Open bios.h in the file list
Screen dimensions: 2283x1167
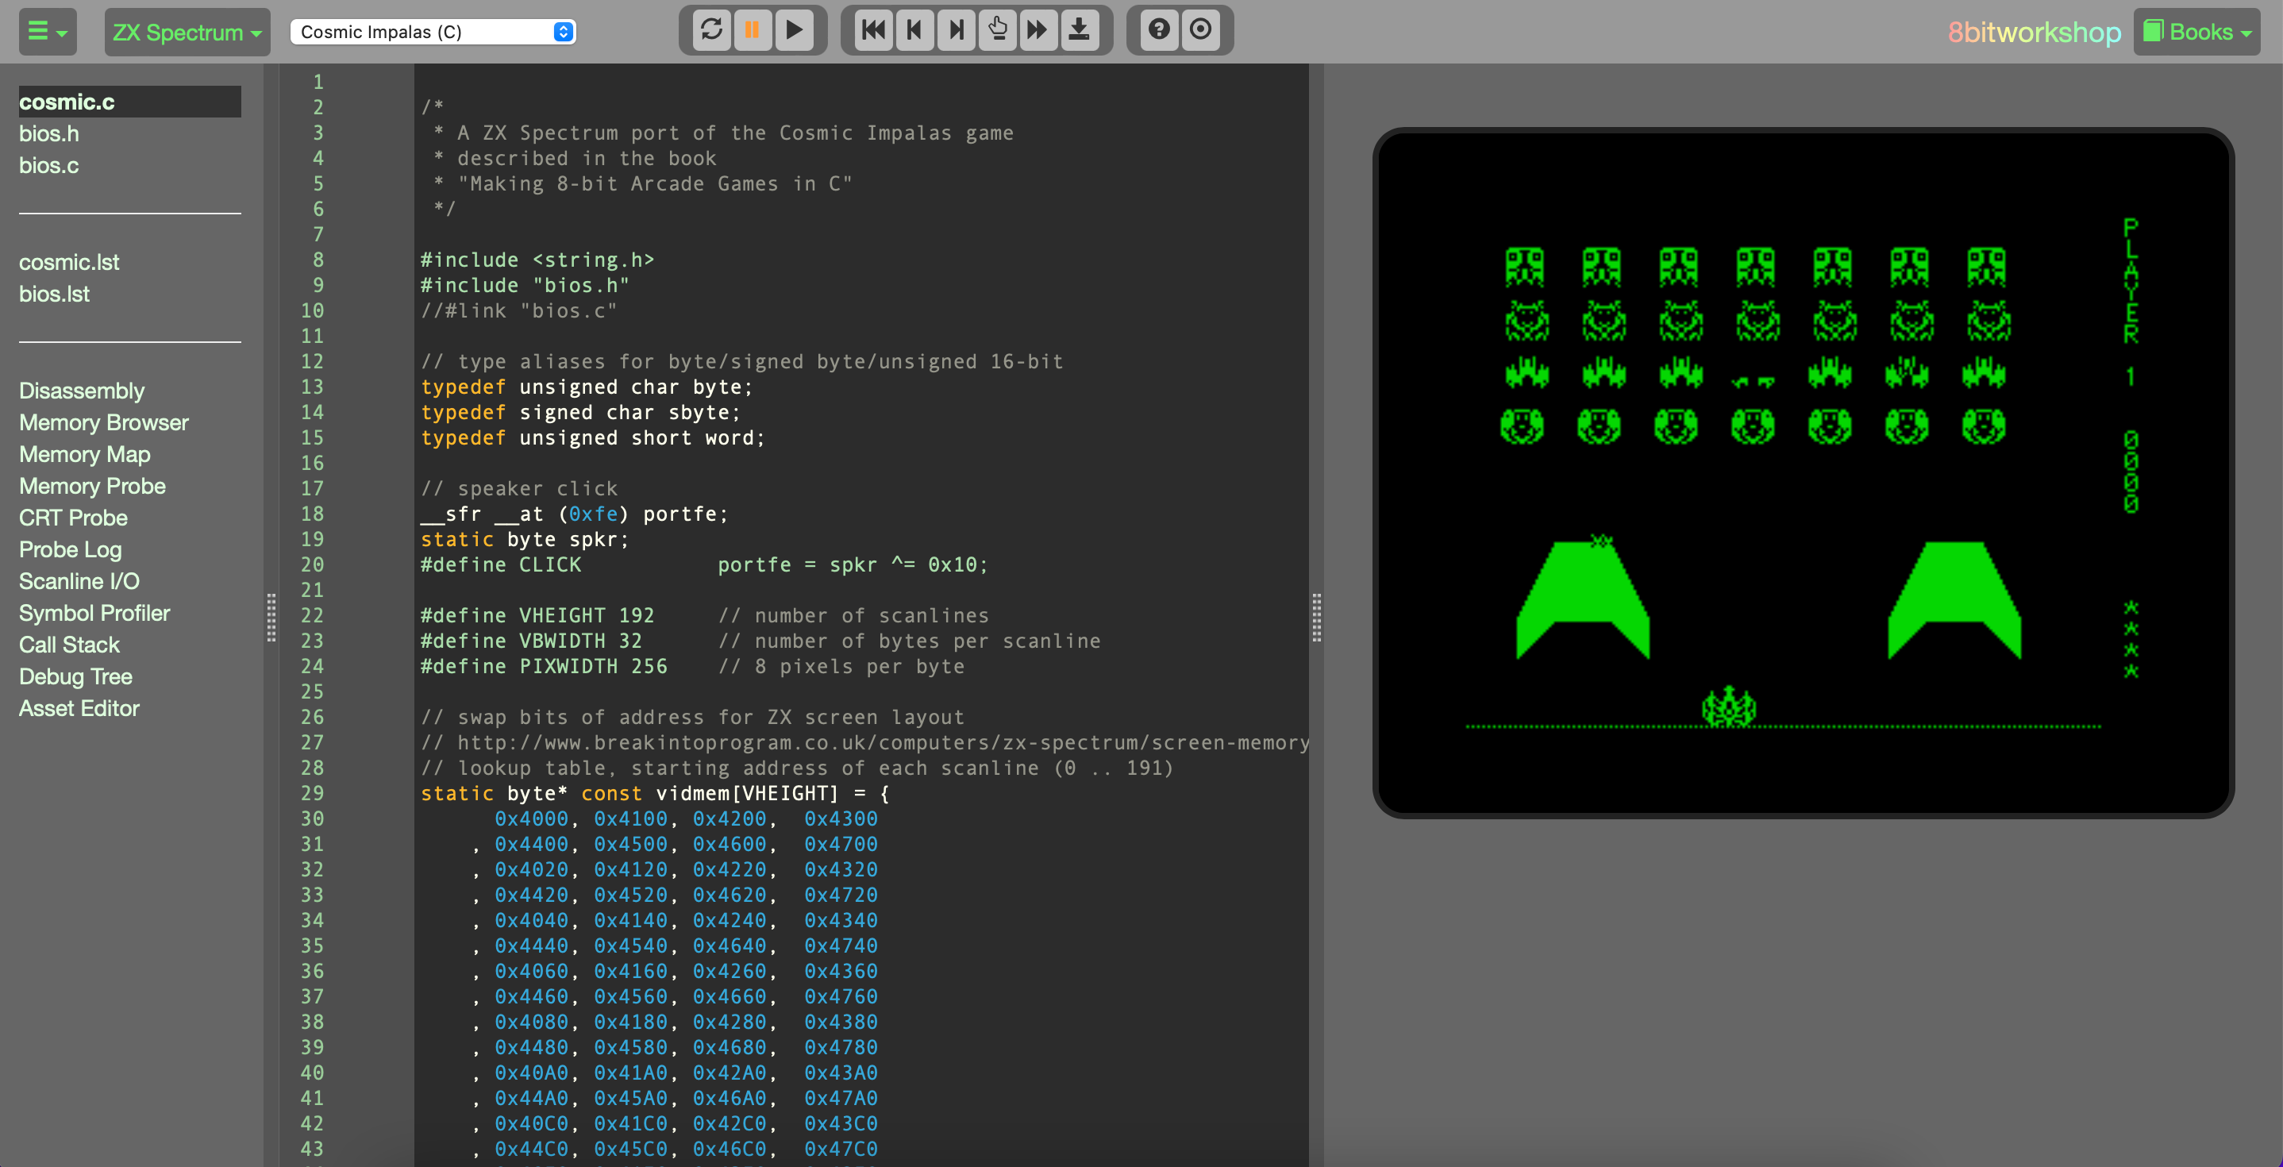tap(50, 134)
